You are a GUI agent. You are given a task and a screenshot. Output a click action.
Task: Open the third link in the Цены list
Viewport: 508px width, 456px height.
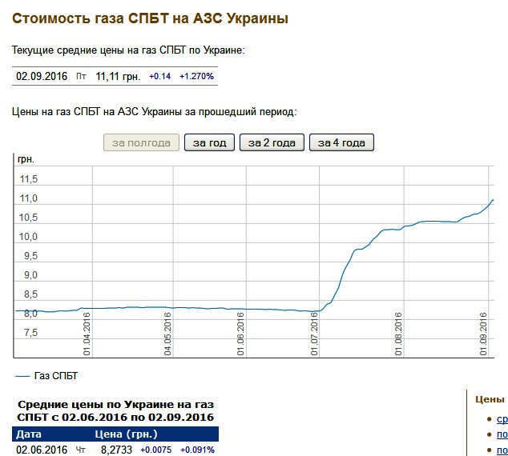pyautogui.click(x=502, y=450)
